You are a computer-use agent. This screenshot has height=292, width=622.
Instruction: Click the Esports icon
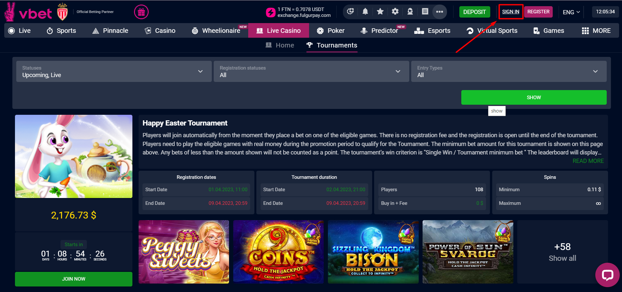coord(419,31)
